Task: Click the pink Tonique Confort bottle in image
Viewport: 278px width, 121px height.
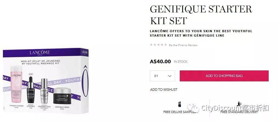Action: pos(16,84)
